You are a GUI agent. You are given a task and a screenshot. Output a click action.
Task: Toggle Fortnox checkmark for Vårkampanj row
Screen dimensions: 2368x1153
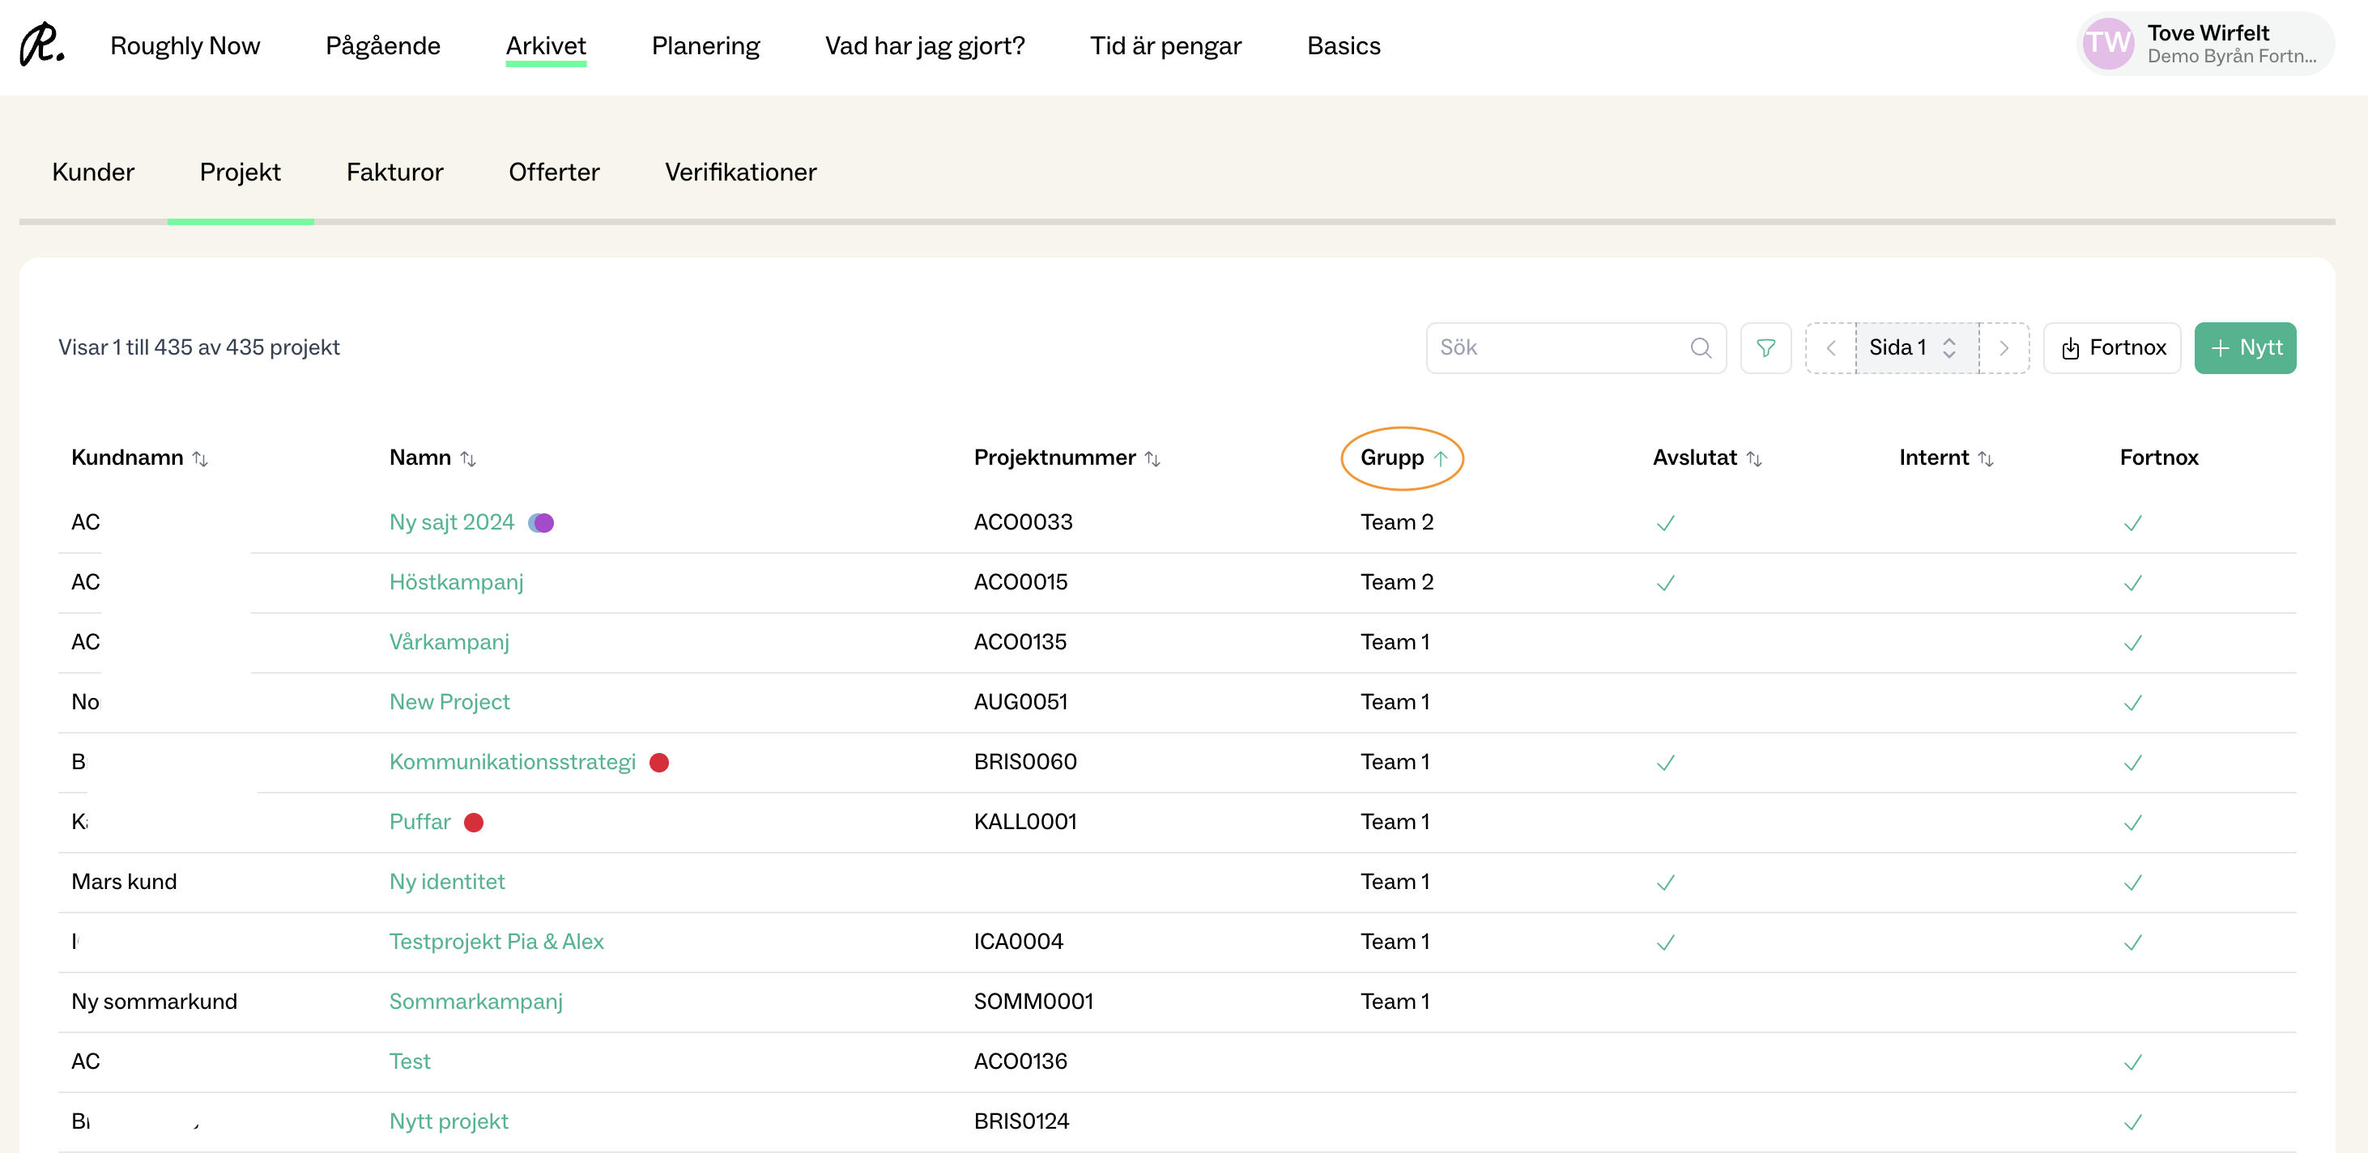pyautogui.click(x=2132, y=643)
